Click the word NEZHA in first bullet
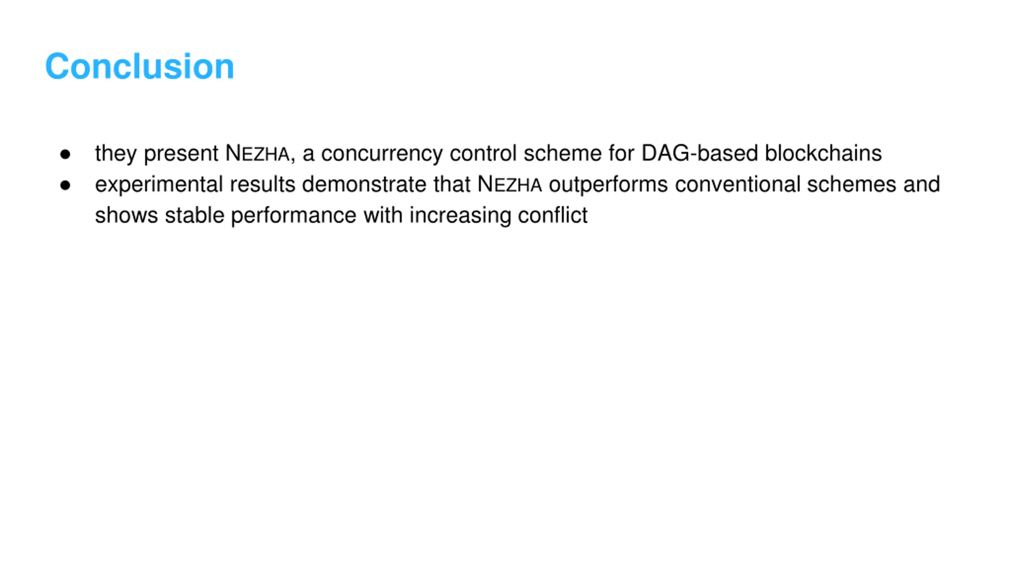The image size is (1011, 568). [x=257, y=153]
